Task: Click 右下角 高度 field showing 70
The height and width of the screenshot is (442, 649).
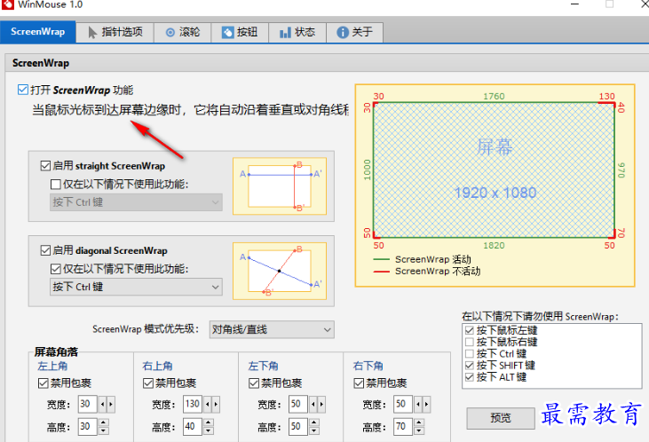Action: coord(403,426)
